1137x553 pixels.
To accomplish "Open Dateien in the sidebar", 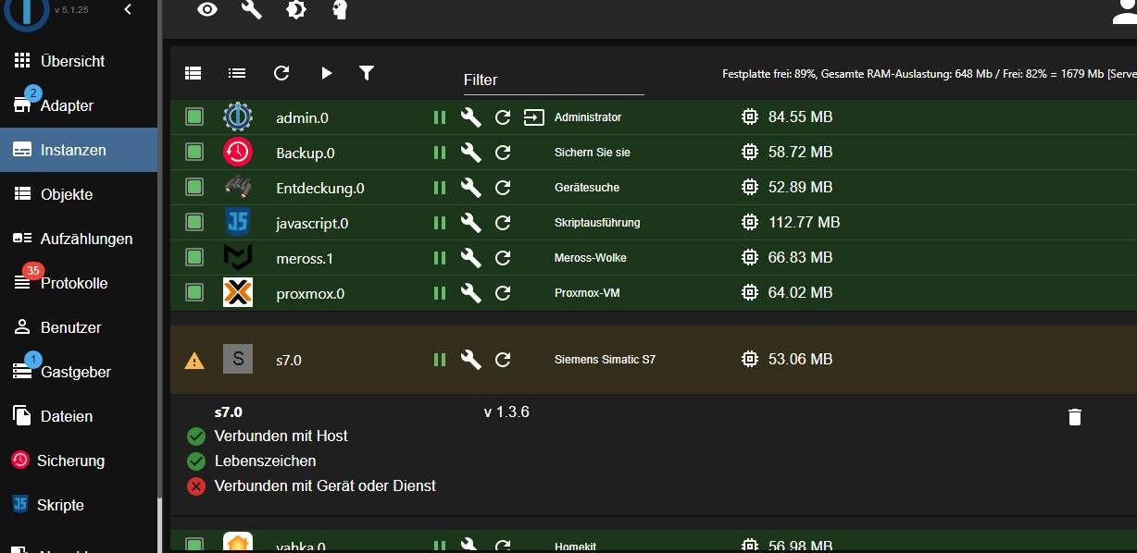I will click(79, 416).
